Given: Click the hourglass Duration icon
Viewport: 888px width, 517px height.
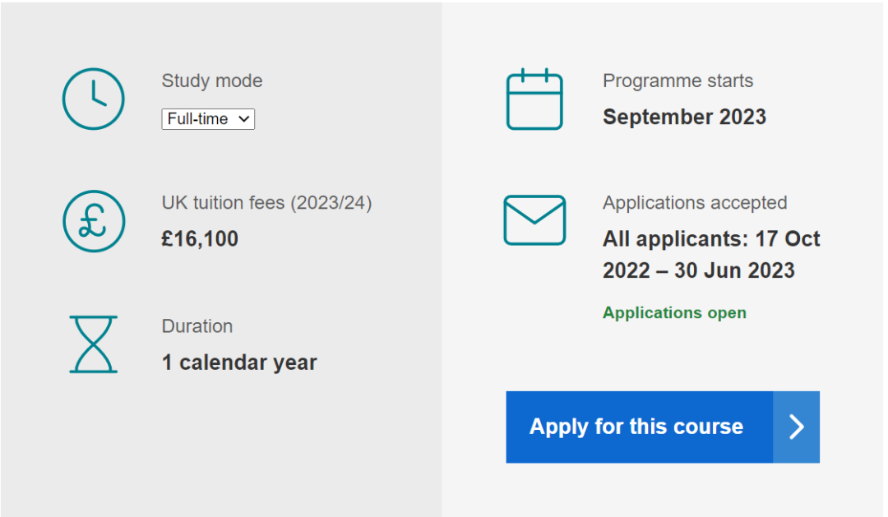Looking at the screenshot, I should point(94,344).
